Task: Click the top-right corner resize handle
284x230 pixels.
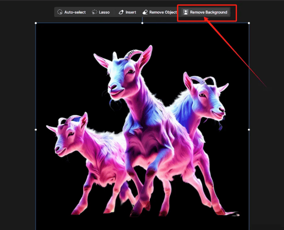Action: 249,23
